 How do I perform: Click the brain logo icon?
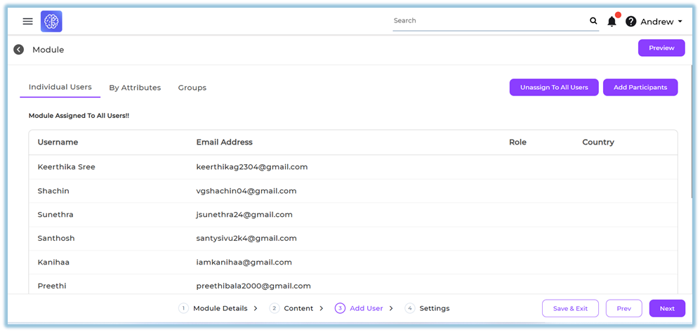(x=51, y=22)
